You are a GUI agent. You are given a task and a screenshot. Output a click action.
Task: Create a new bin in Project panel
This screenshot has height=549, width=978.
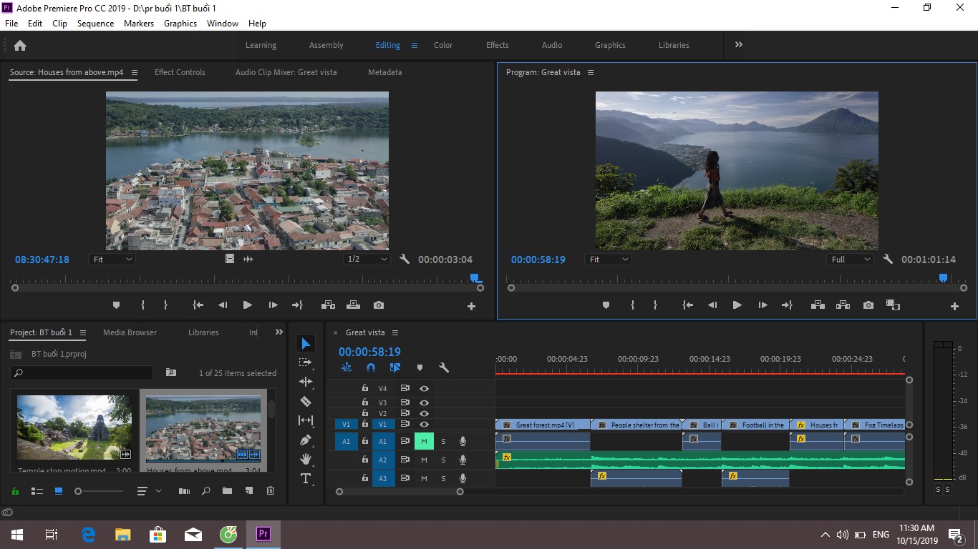tap(227, 491)
